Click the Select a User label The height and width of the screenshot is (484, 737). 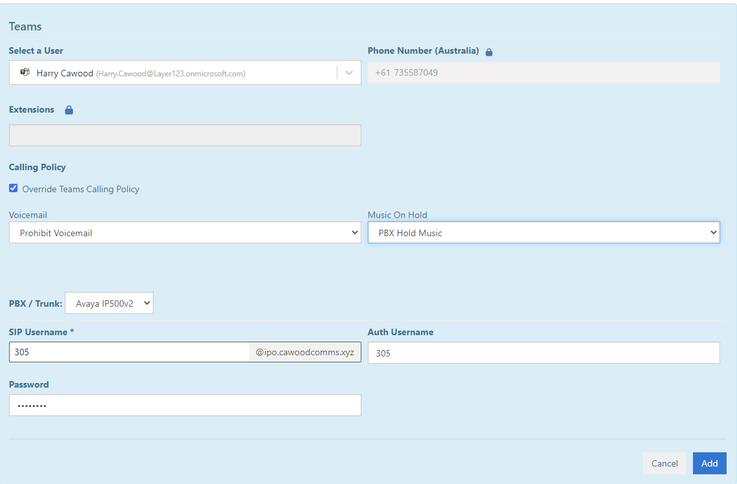(36, 50)
